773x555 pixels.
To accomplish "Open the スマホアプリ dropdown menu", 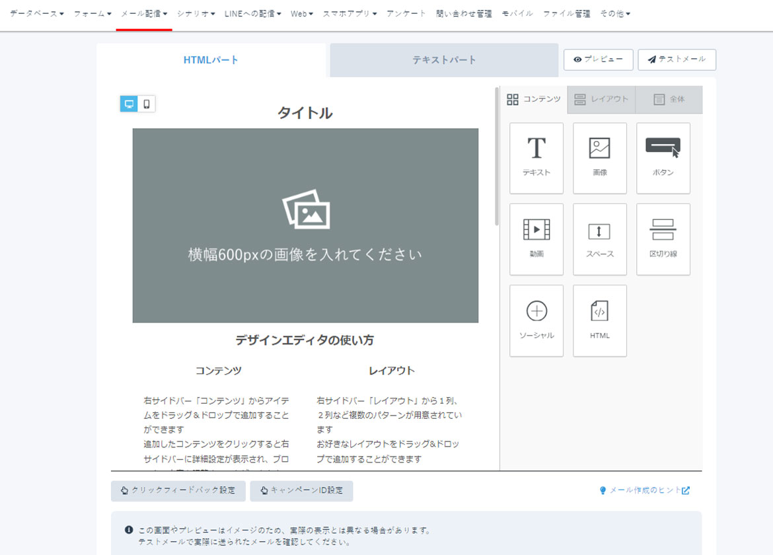I will [x=350, y=14].
